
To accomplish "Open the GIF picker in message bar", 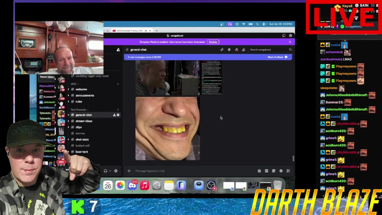I will tap(267, 171).
